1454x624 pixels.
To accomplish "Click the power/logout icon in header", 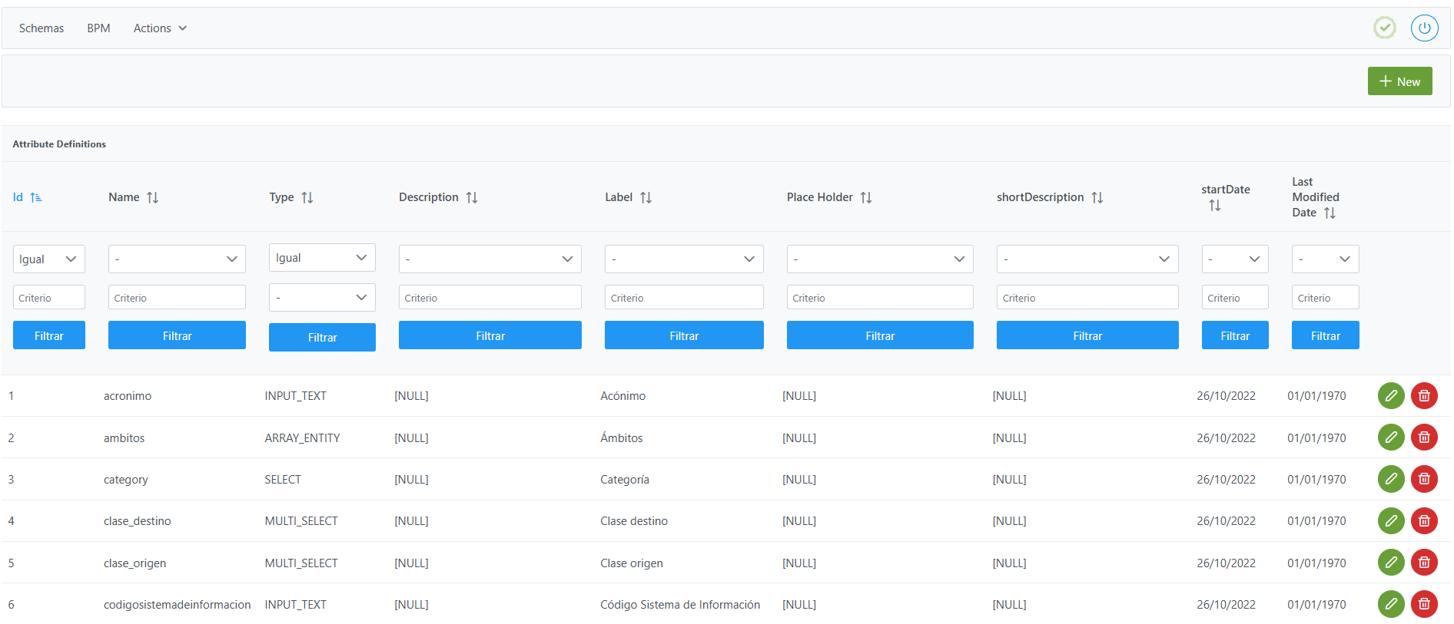I will tap(1423, 28).
